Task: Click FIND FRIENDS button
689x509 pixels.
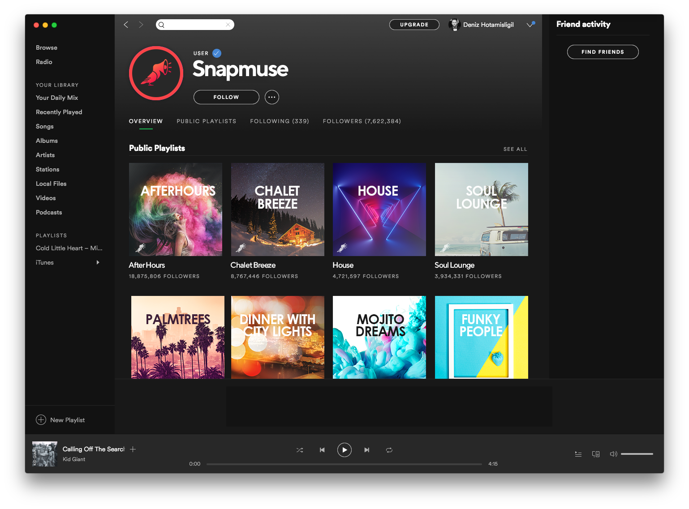Action: coord(603,52)
